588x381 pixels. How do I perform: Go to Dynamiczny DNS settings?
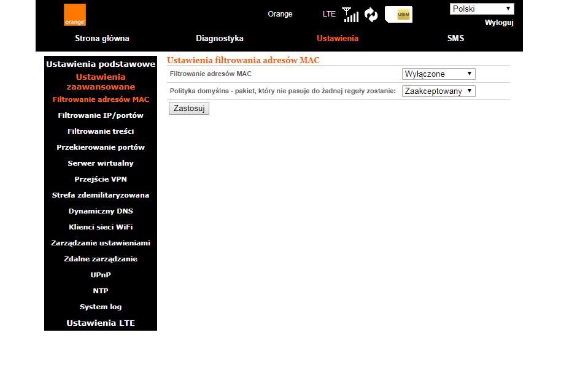pos(101,211)
